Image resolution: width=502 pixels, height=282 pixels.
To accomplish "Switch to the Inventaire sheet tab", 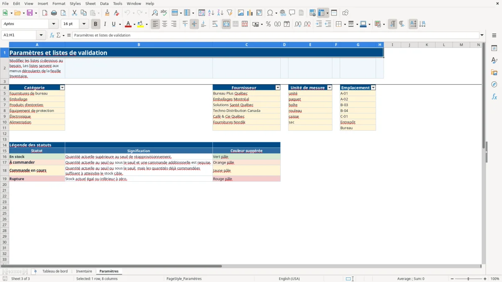I will [84, 271].
